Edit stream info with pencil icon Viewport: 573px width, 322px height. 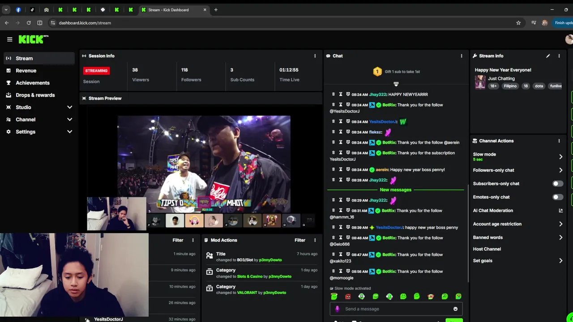pos(548,56)
